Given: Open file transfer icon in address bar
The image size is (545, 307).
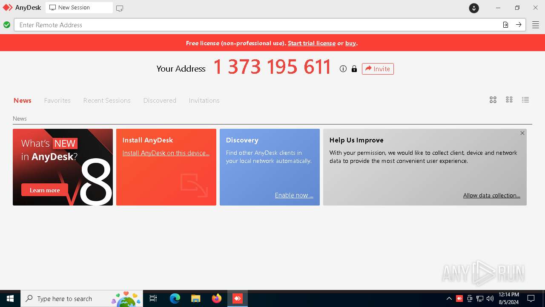Looking at the screenshot, I should [505, 25].
